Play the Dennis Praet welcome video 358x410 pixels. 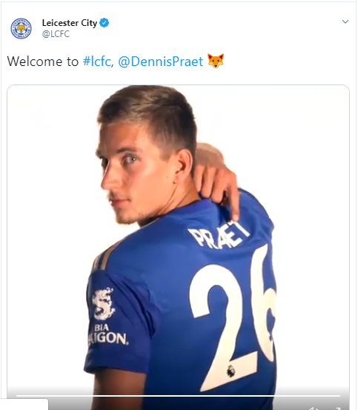point(178,246)
